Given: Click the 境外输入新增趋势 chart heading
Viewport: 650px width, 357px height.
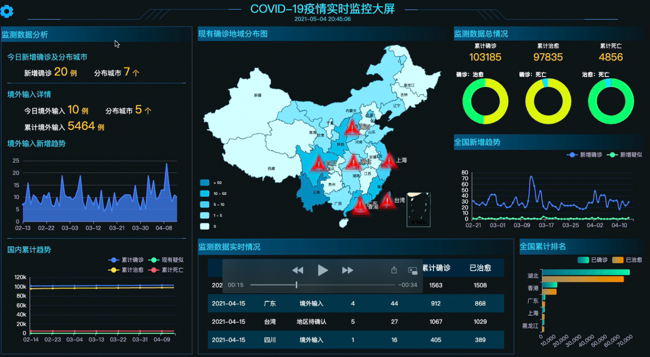Looking at the screenshot, I should pyautogui.click(x=37, y=144).
